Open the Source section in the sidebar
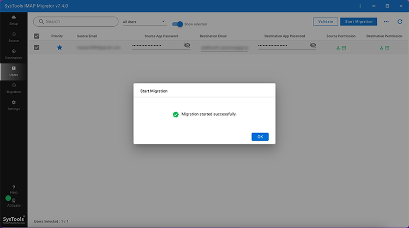The width and height of the screenshot is (409, 228). pyautogui.click(x=14, y=37)
